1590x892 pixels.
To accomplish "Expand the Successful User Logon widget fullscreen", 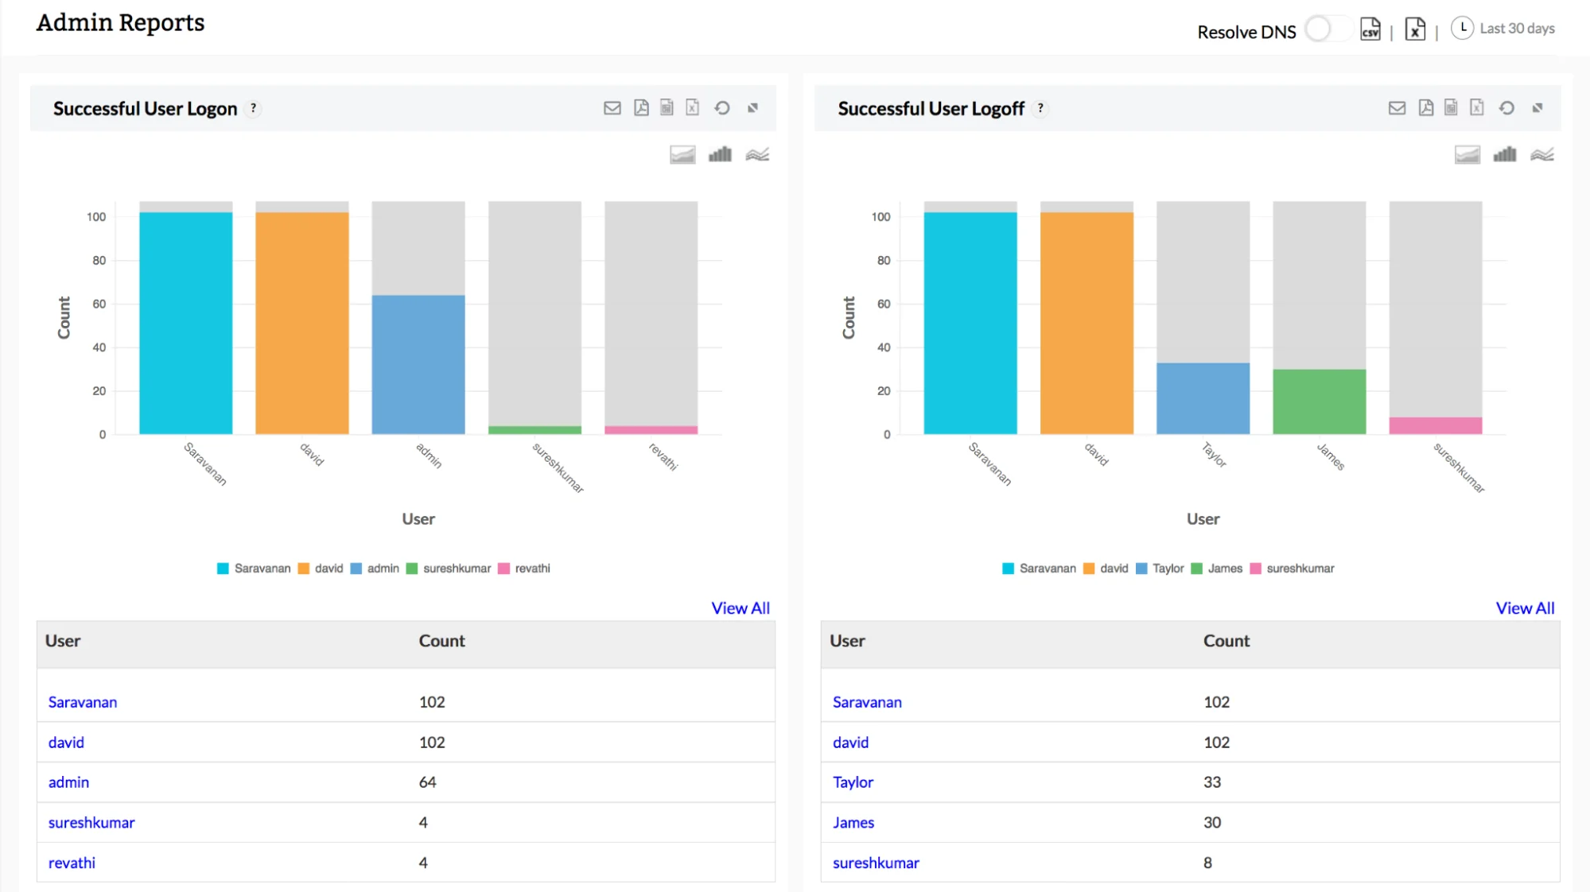I will pos(752,107).
